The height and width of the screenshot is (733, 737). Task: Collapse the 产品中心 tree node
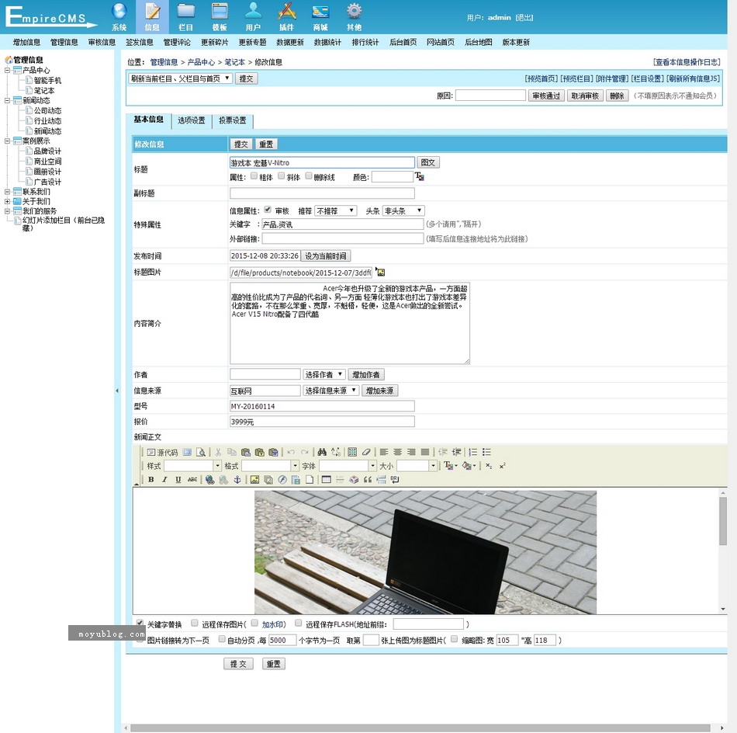point(8,70)
